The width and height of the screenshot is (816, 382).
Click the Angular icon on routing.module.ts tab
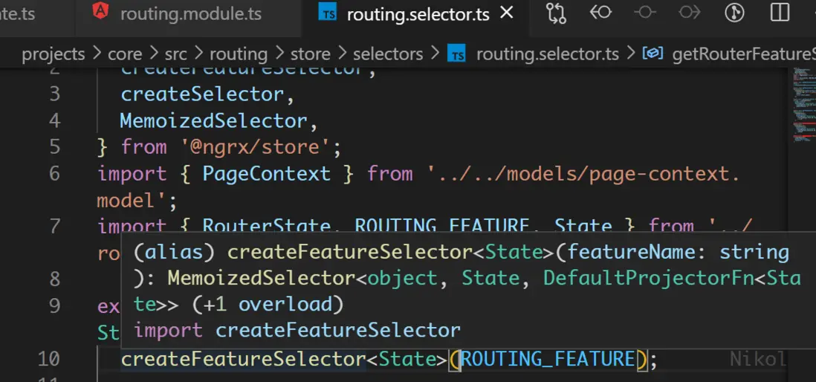tap(100, 13)
